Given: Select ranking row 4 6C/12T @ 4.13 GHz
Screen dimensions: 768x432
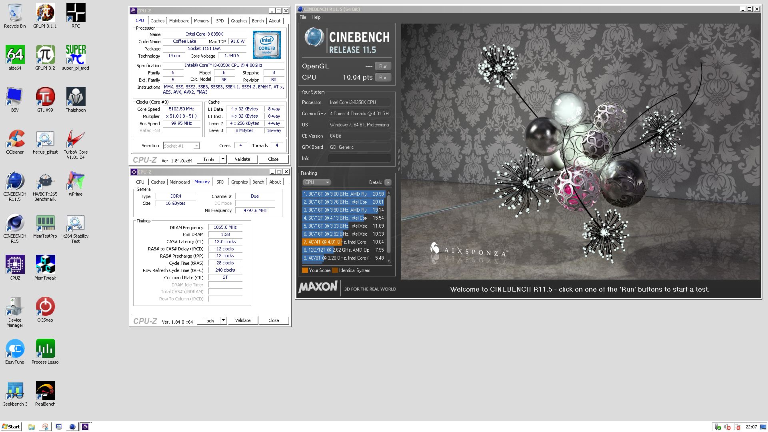Looking at the screenshot, I should point(344,218).
